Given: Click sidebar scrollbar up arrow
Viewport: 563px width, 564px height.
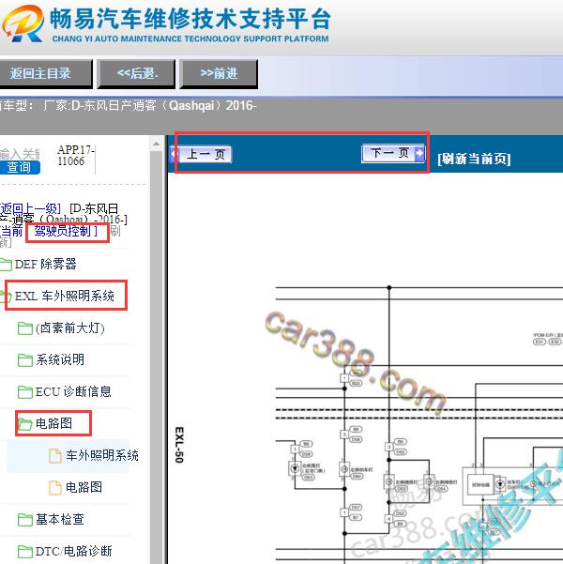Looking at the screenshot, I should click(156, 144).
